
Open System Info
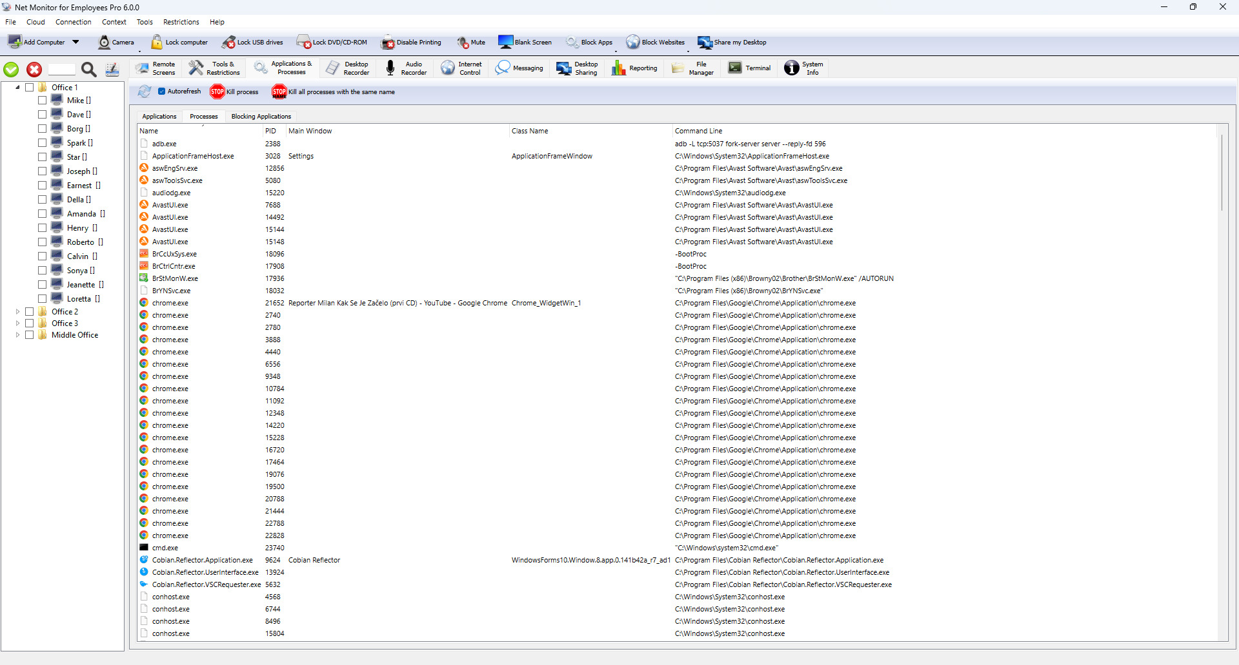792,68
